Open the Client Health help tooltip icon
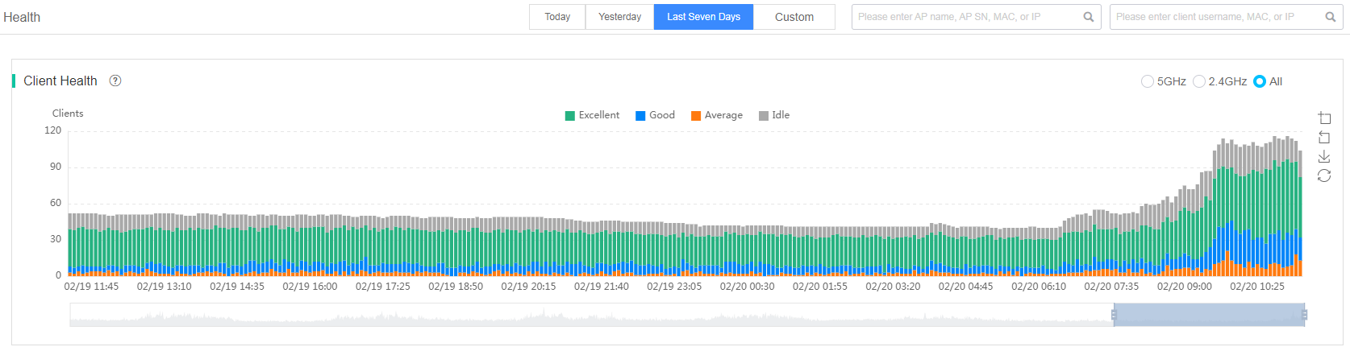Image resolution: width=1350 pixels, height=351 pixels. [x=115, y=81]
